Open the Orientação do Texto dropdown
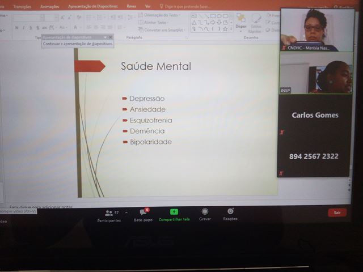This screenshot has height=272, width=363. pos(160,15)
